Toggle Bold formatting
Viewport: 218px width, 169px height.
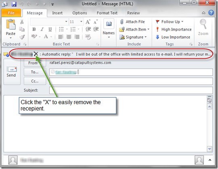point(34,29)
